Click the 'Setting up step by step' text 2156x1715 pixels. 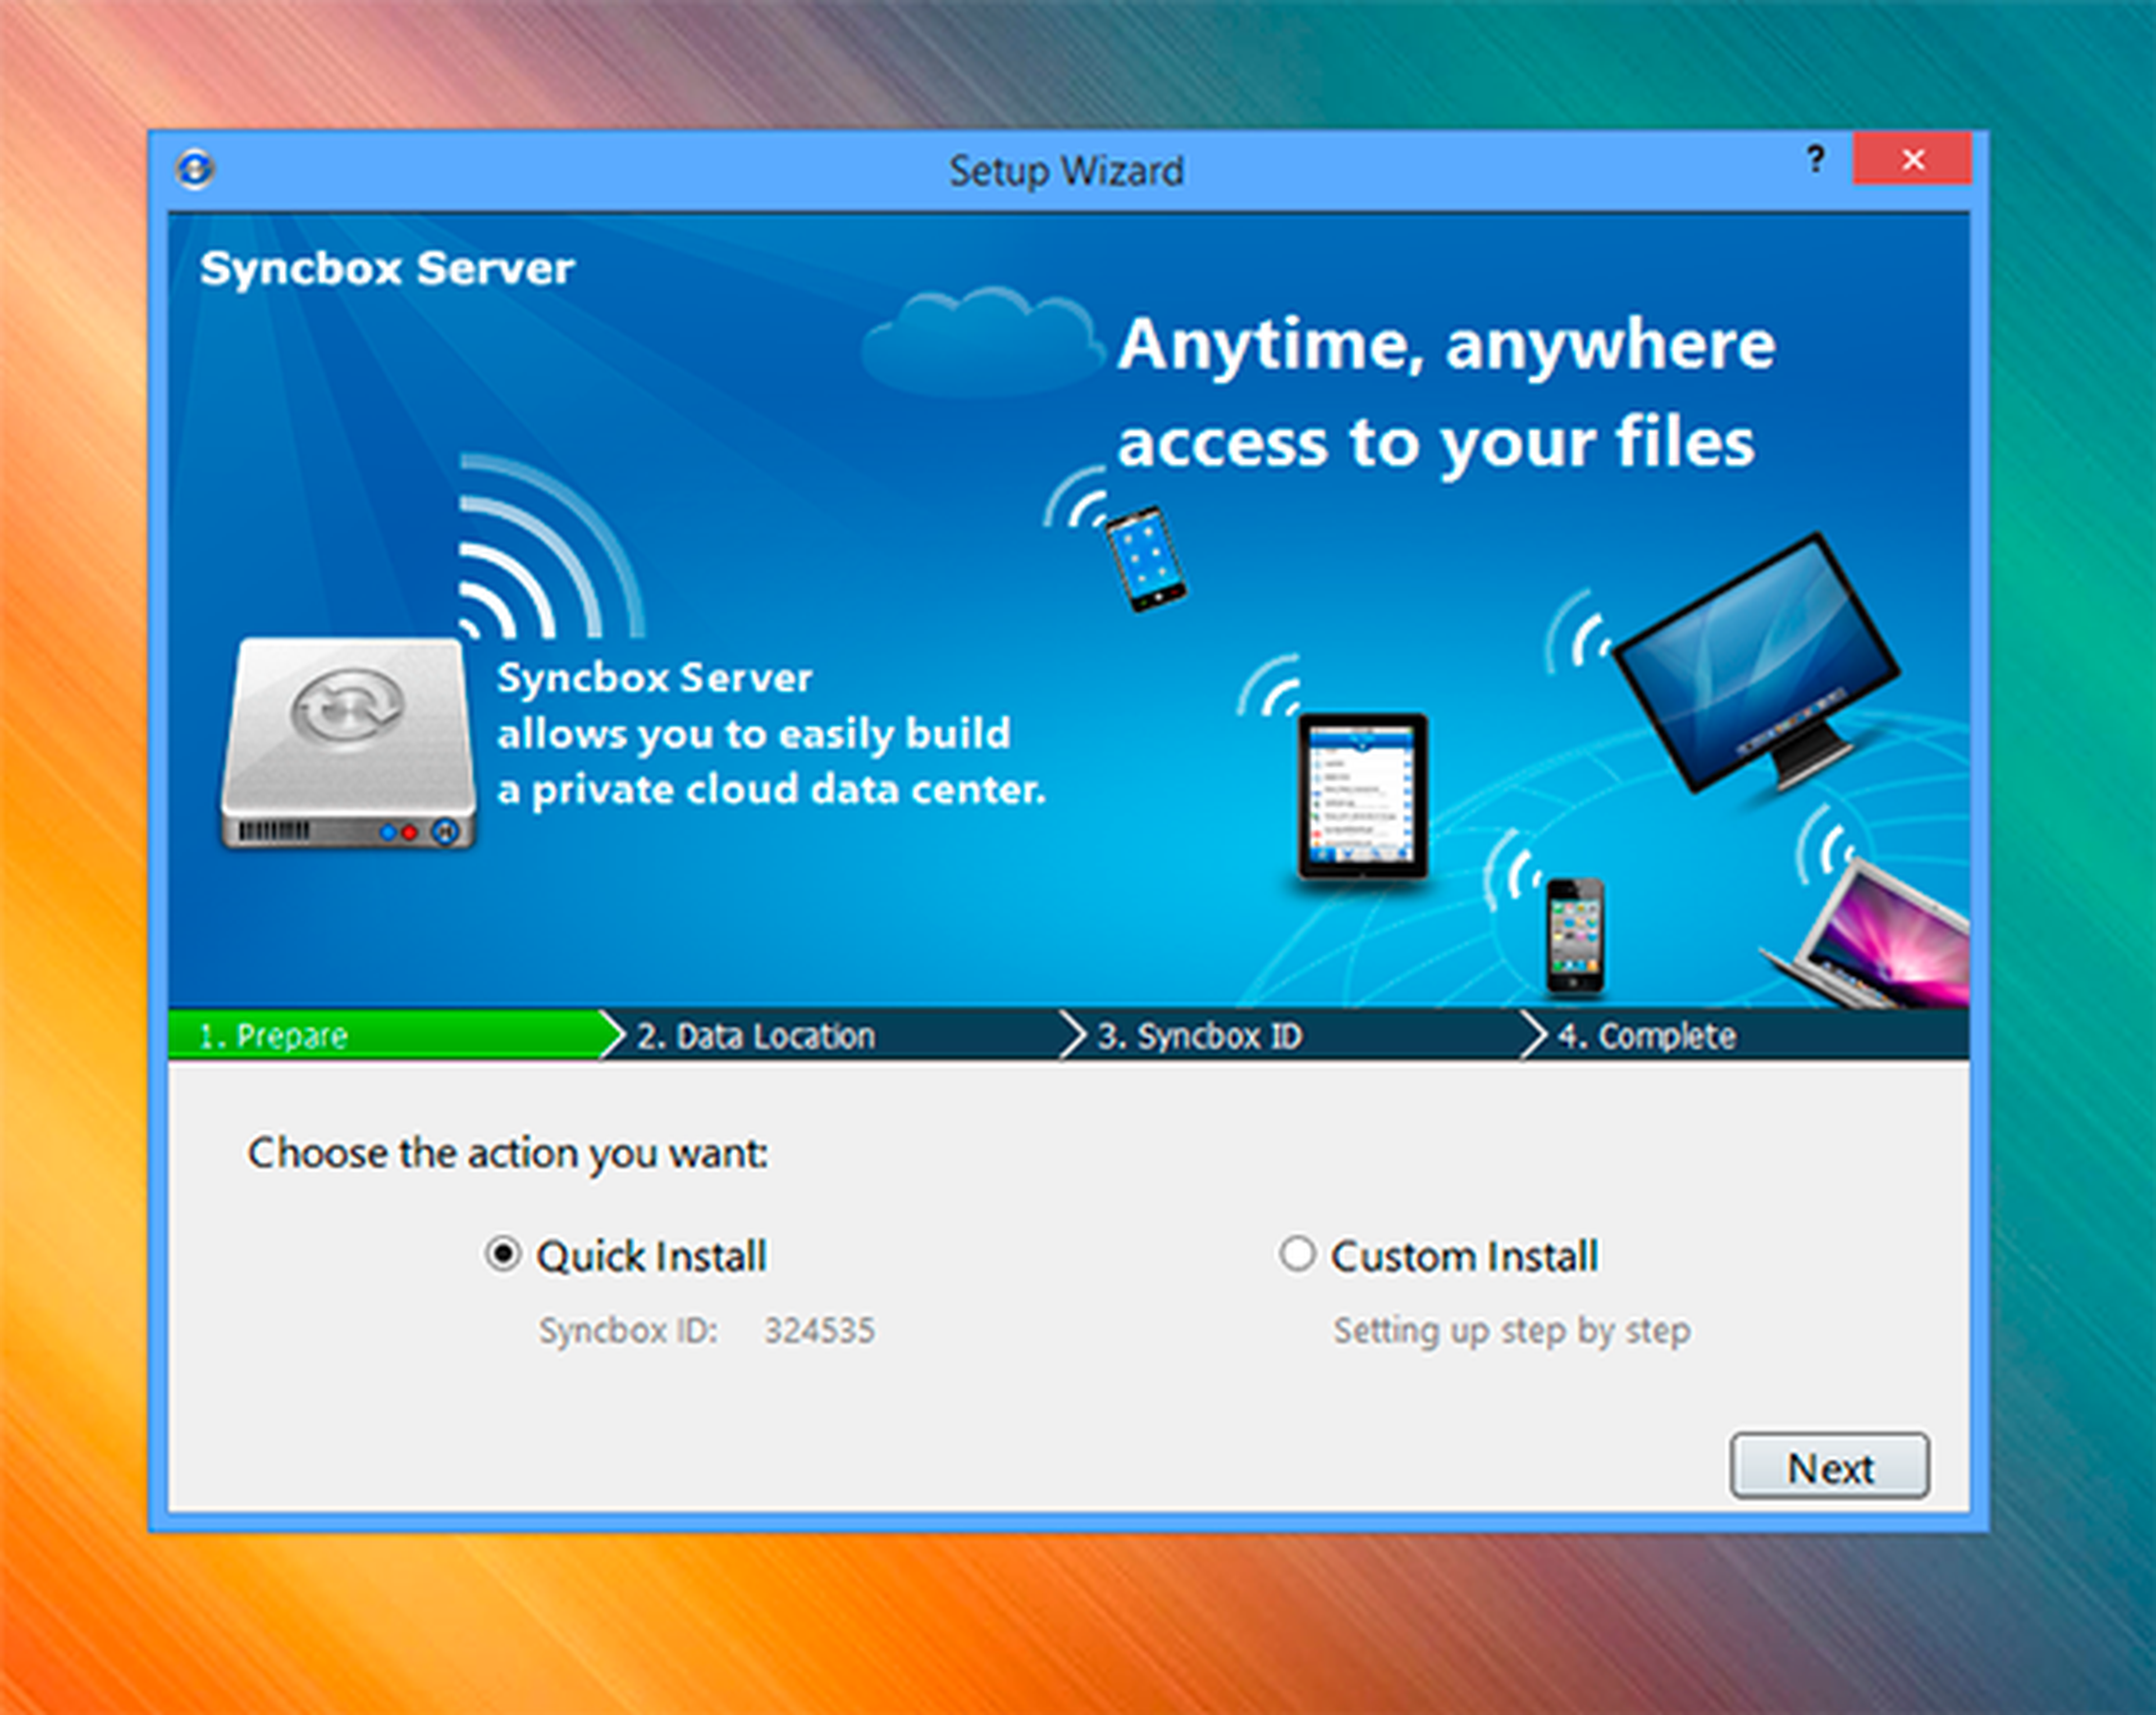pos(1511,1331)
